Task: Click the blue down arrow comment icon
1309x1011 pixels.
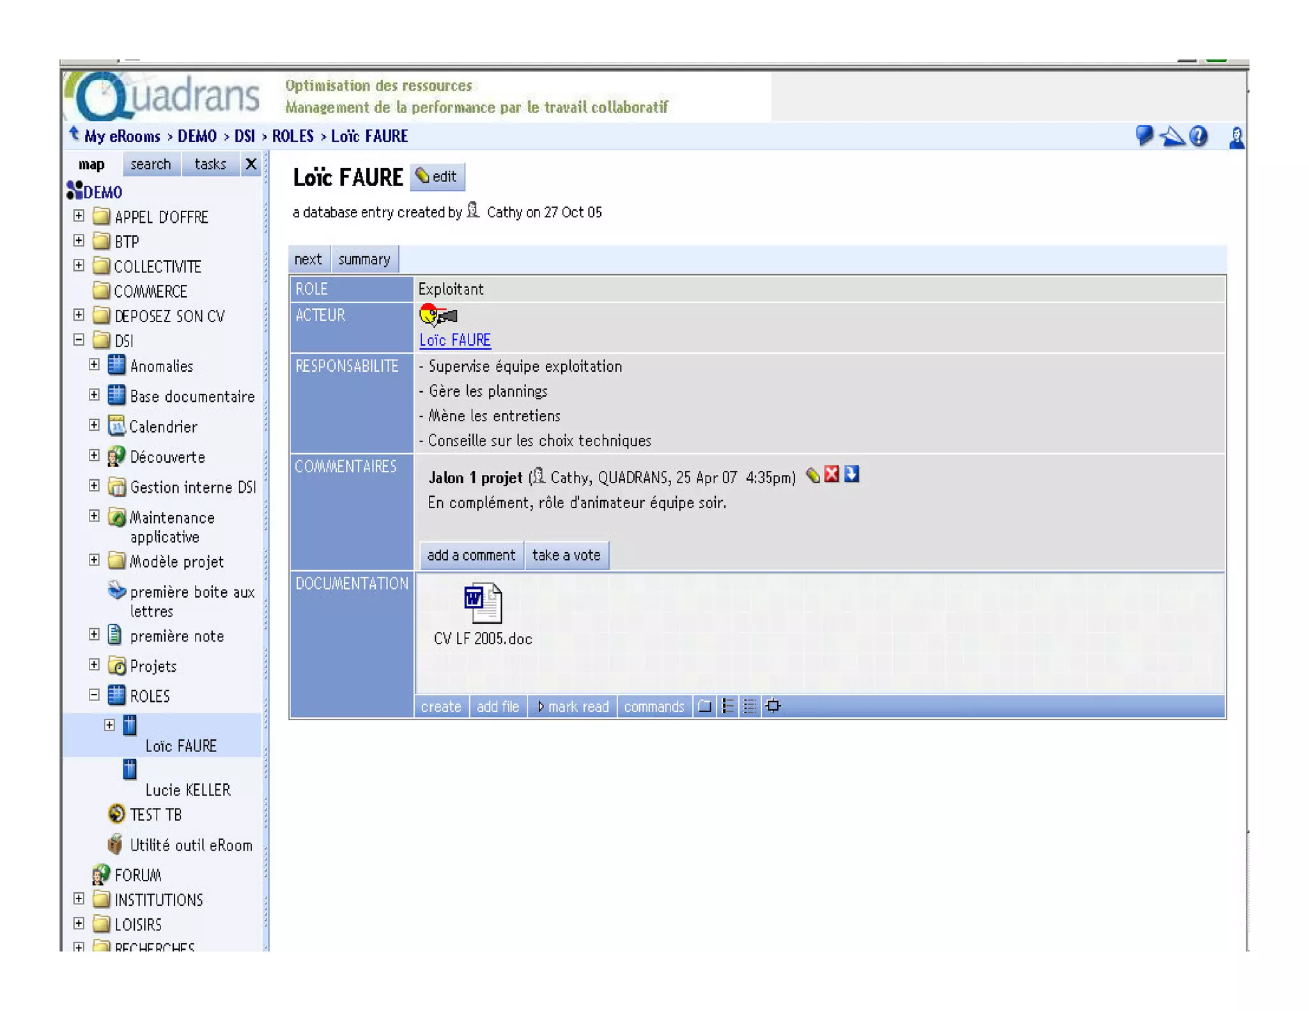Action: pos(851,474)
